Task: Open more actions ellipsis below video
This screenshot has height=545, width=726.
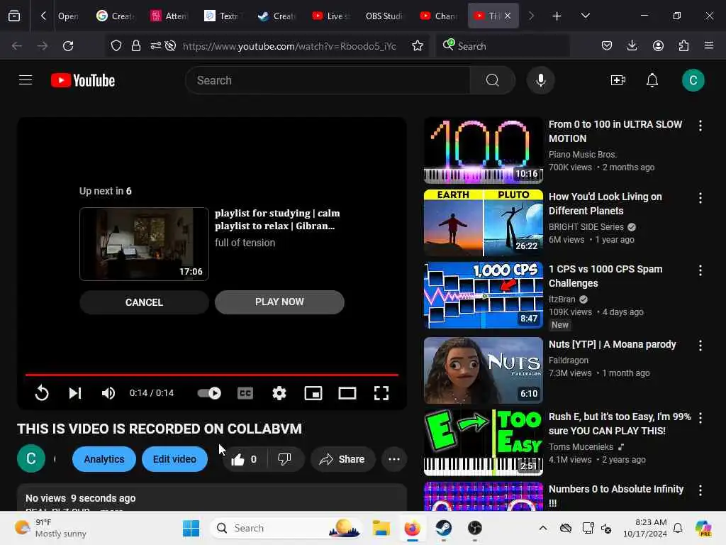Action: point(394,459)
